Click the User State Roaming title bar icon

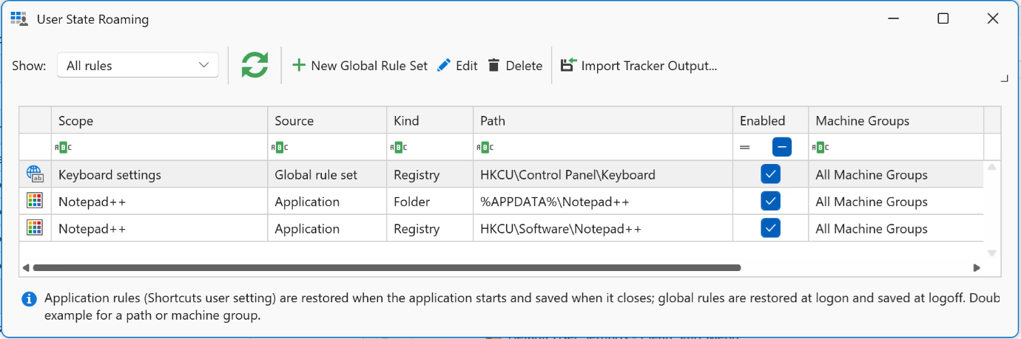coord(18,19)
